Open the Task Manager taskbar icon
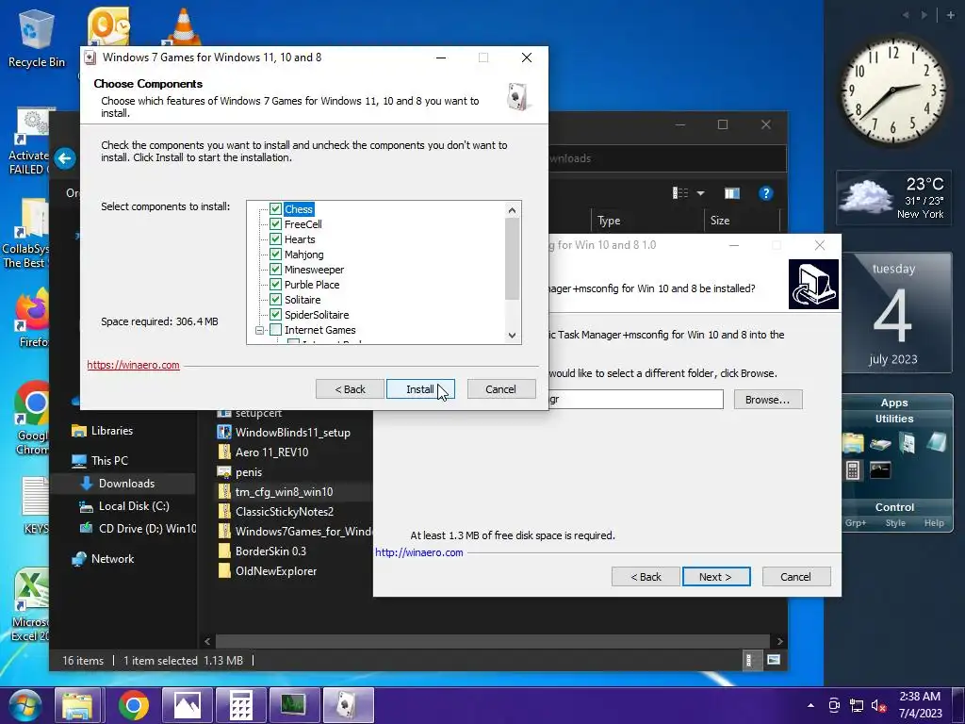The height and width of the screenshot is (724, 965). click(x=293, y=705)
